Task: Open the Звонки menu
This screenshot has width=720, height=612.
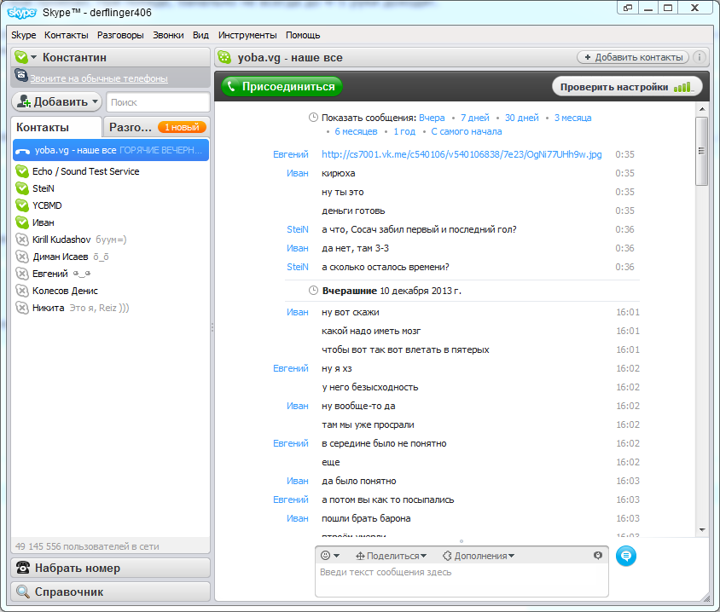Action: [168, 35]
